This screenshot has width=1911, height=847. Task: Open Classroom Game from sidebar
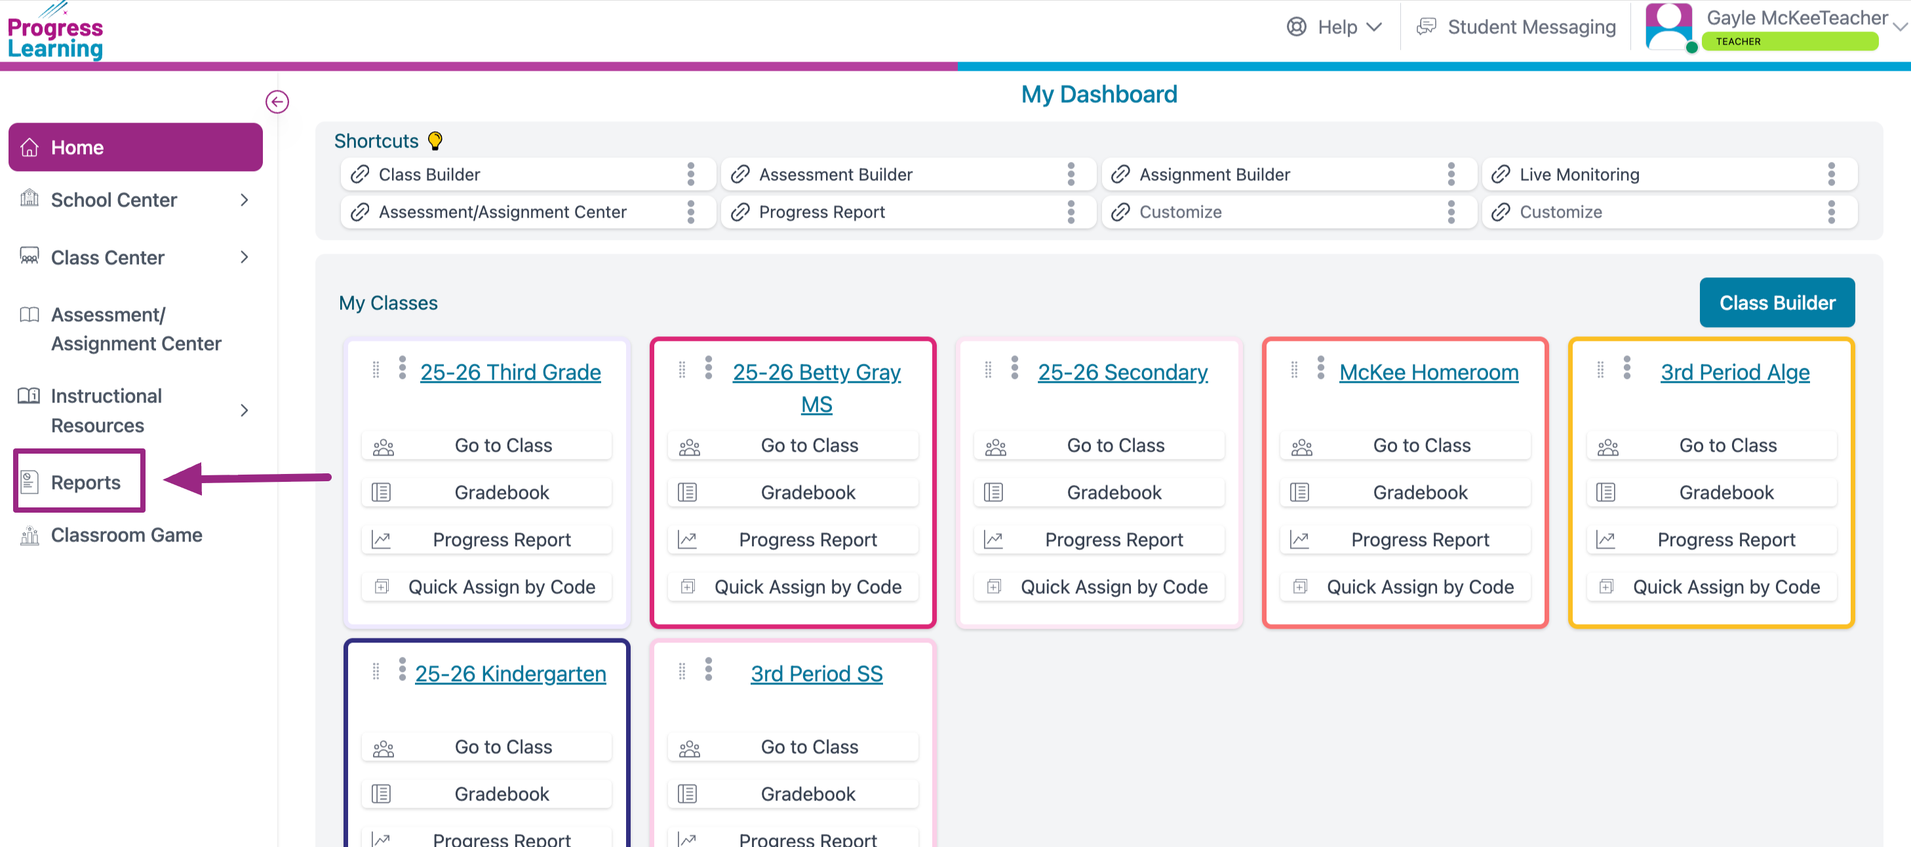pos(126,535)
